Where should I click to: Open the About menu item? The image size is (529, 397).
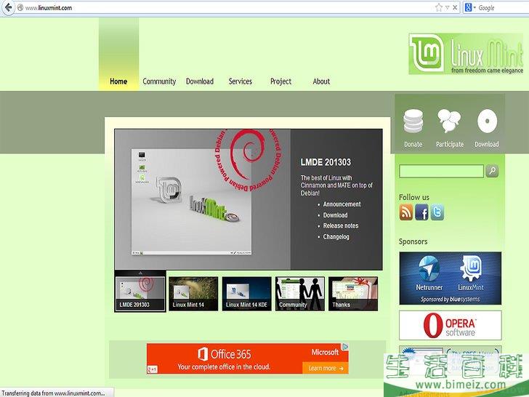[321, 81]
